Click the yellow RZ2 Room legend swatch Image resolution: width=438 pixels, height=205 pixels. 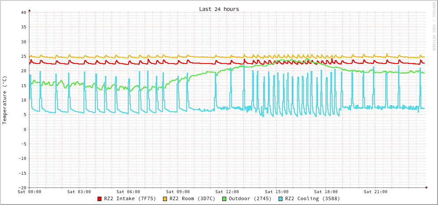(165, 199)
